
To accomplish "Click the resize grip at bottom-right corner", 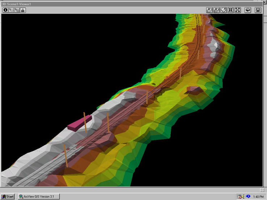I will click(262, 190).
